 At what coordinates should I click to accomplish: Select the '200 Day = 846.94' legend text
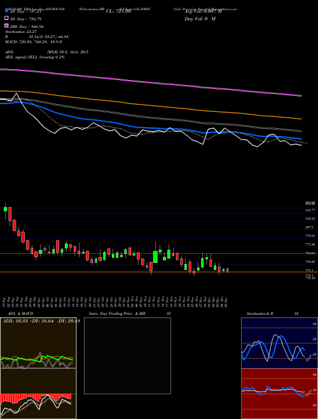click(27, 27)
